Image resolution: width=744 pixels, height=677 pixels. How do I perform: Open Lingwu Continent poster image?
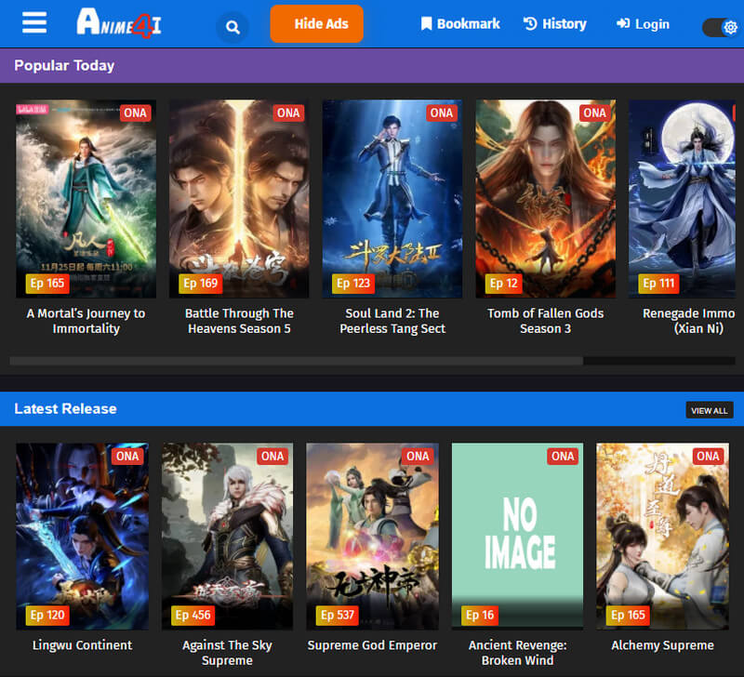(x=82, y=536)
